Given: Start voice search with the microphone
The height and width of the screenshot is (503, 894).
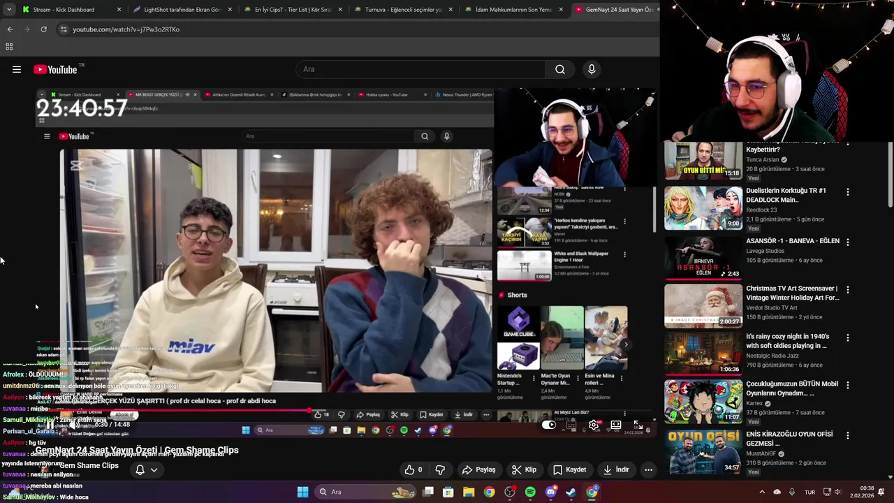Looking at the screenshot, I should point(592,69).
